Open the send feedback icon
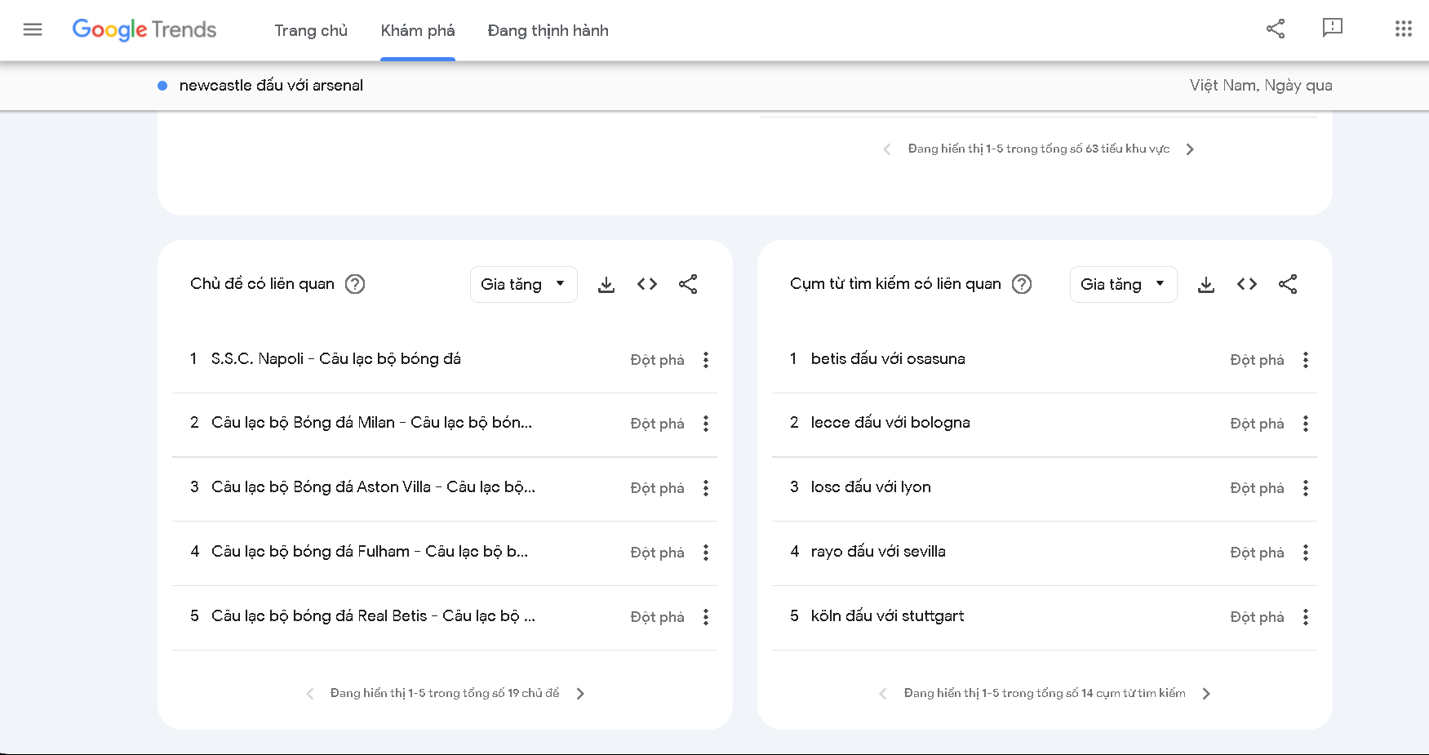 (1332, 29)
